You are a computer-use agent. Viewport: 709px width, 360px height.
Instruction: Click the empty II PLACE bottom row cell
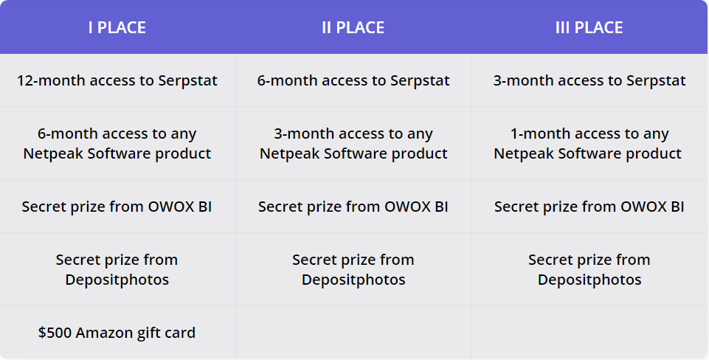[x=353, y=333]
